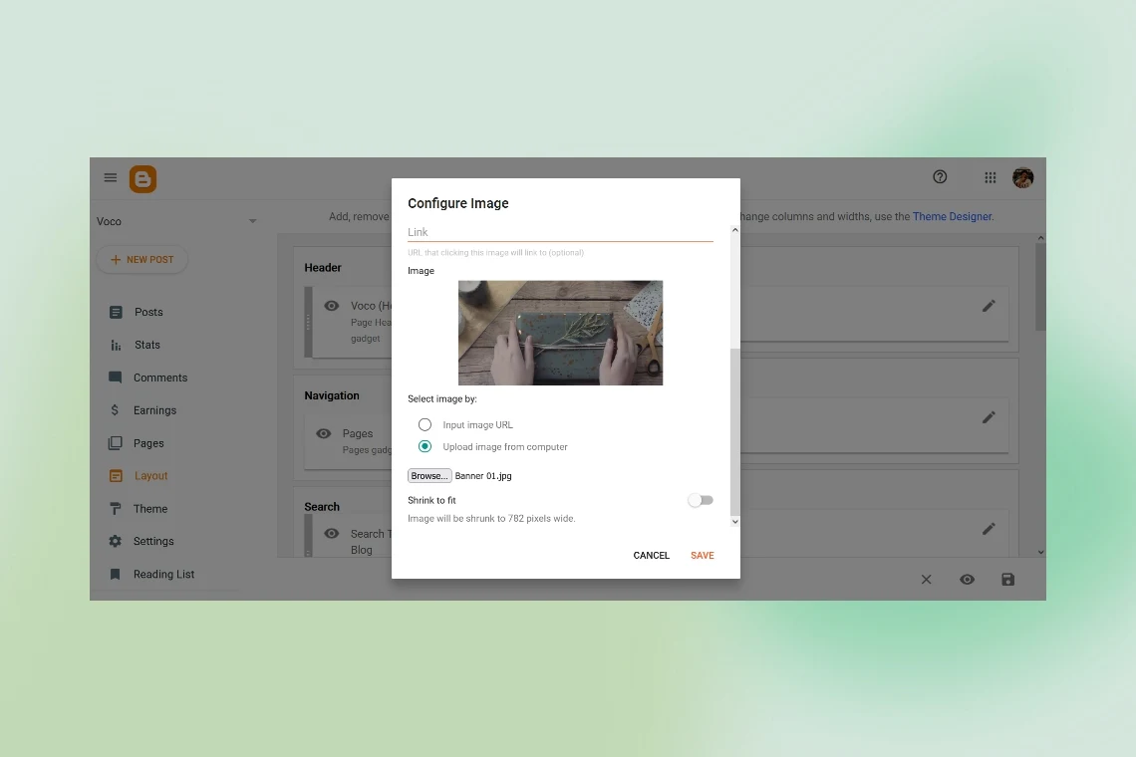Click the Browse... file button
This screenshot has height=757, width=1136.
[429, 476]
